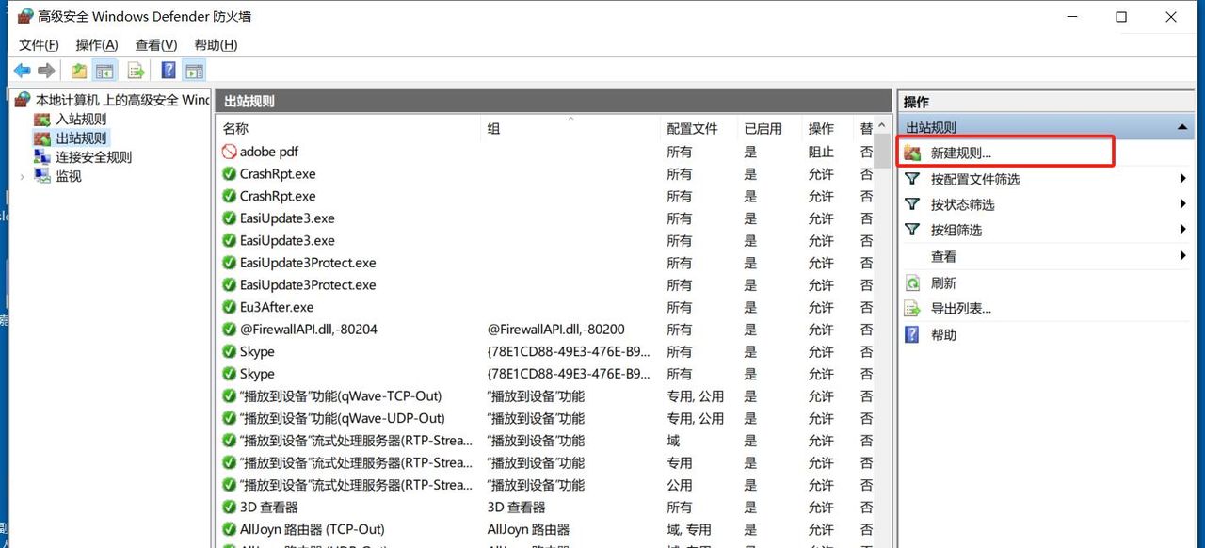Go back with the blue arrow
Image resolution: width=1205 pixels, height=548 pixels.
[22, 71]
